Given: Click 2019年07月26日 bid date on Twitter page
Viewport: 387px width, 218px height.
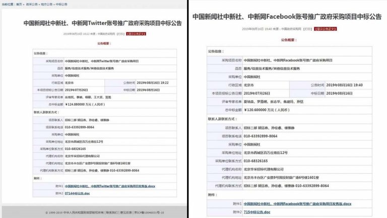Looking at the screenshot, I should click(x=76, y=90).
